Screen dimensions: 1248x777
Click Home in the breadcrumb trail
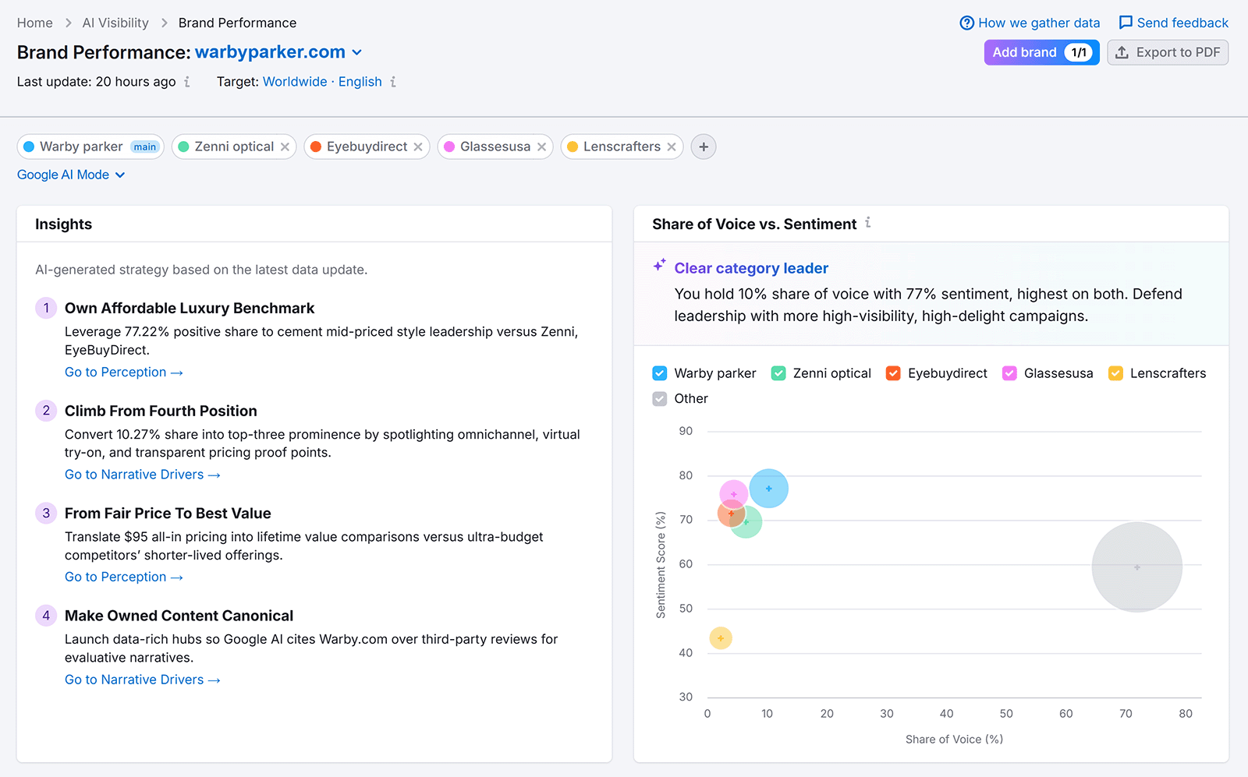pyautogui.click(x=34, y=23)
